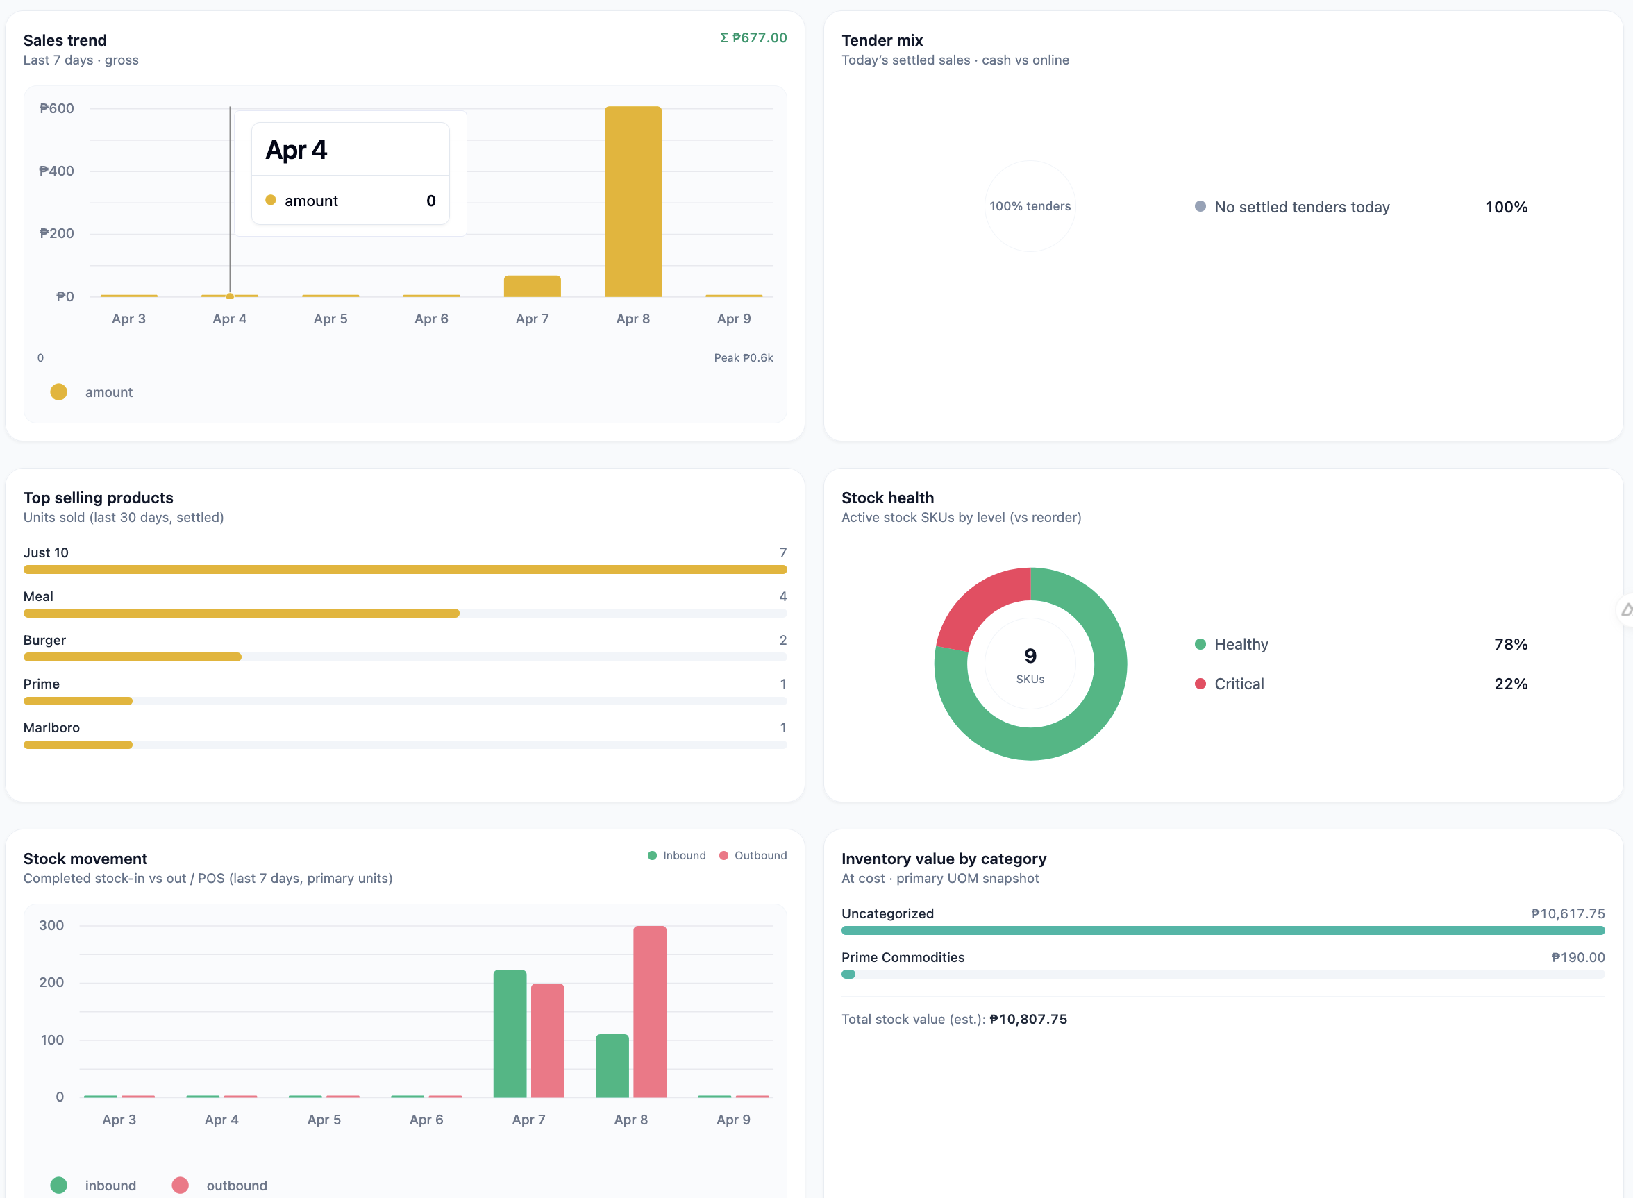Click the Critical legend entry
This screenshot has width=1633, height=1198.
1239,684
